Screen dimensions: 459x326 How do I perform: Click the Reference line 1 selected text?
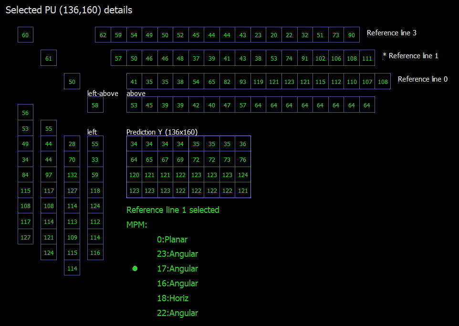(x=173, y=210)
